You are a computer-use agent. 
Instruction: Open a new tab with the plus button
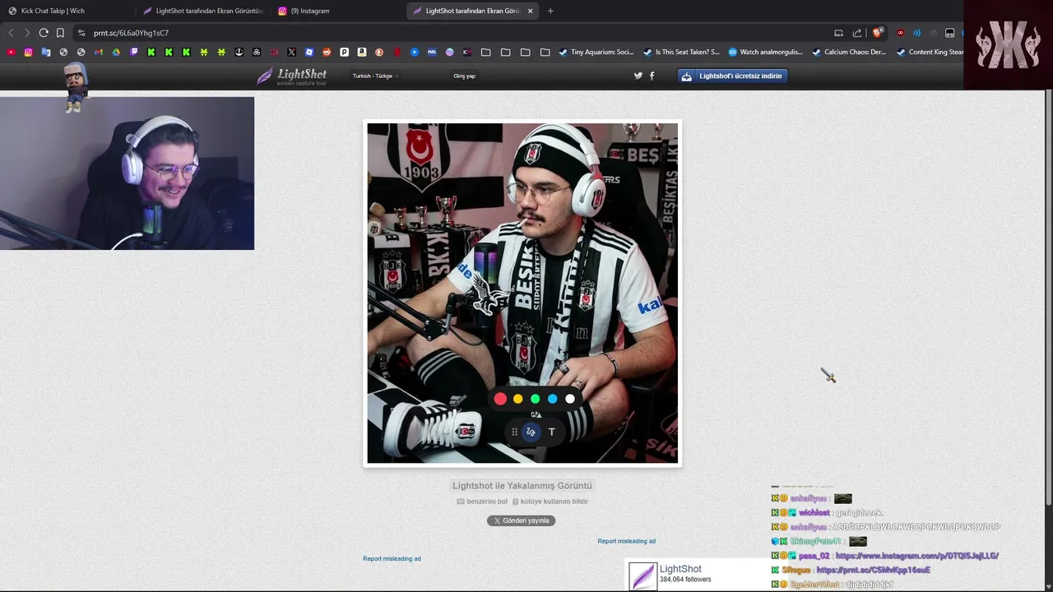(550, 11)
